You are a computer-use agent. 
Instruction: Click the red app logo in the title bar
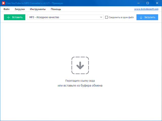3,3
